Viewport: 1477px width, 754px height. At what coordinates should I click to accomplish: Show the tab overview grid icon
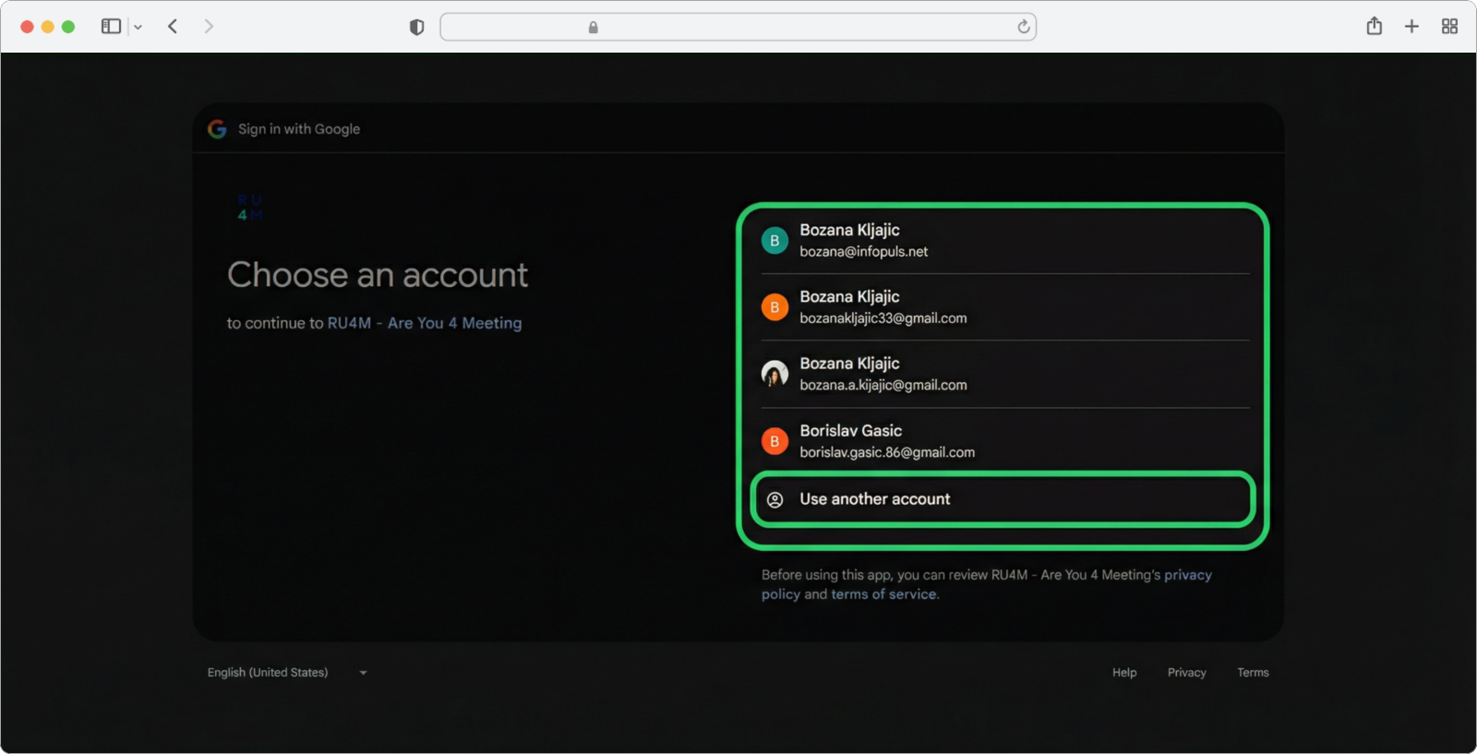coord(1449,27)
